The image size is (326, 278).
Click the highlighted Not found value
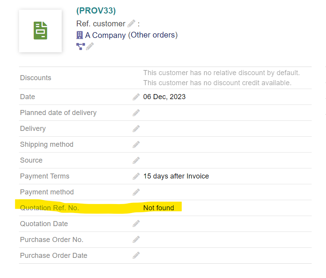point(158,208)
